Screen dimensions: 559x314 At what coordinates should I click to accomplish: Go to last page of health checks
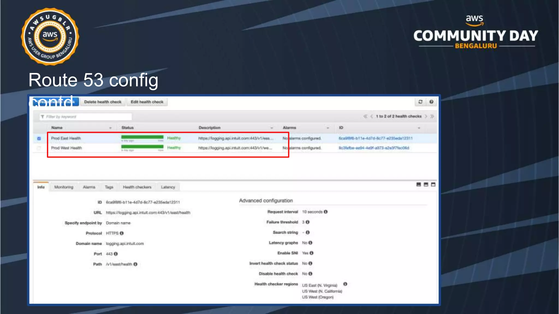432,116
